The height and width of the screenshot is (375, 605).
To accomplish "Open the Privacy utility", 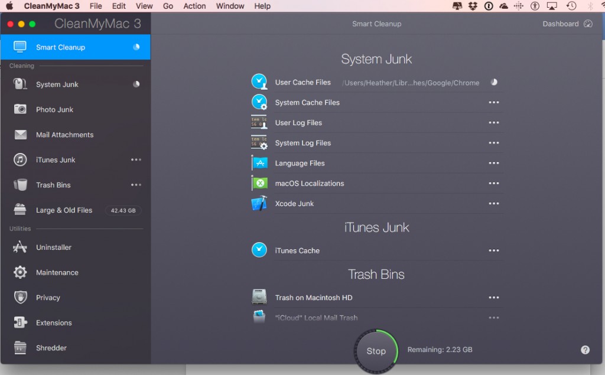I will point(75,298).
